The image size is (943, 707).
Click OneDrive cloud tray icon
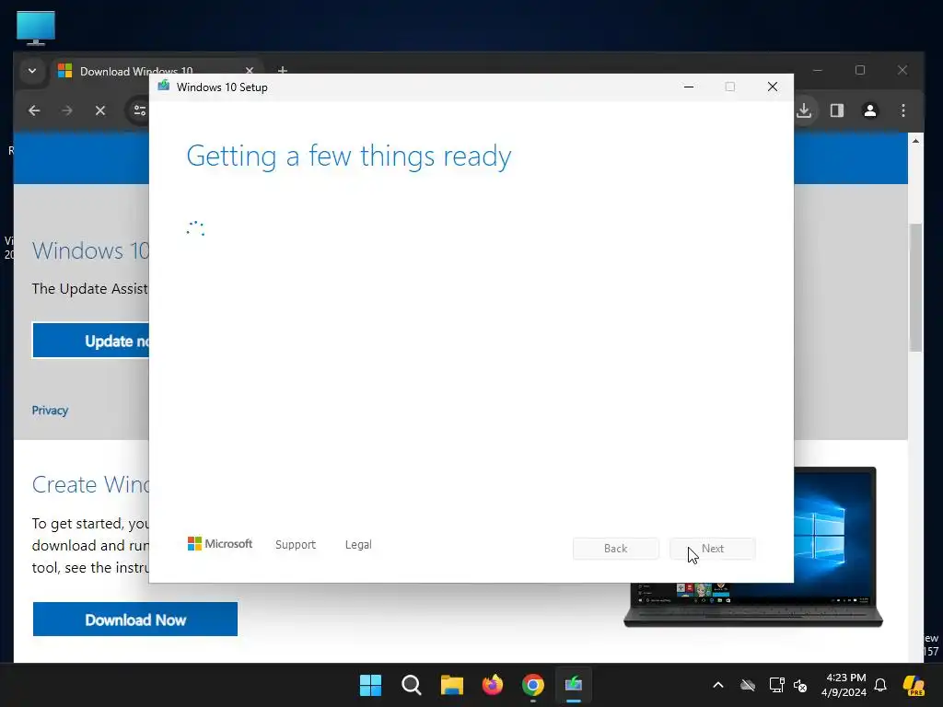pyautogui.click(x=748, y=685)
